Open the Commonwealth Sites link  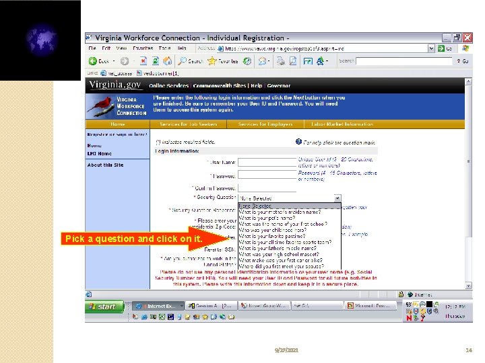point(220,85)
